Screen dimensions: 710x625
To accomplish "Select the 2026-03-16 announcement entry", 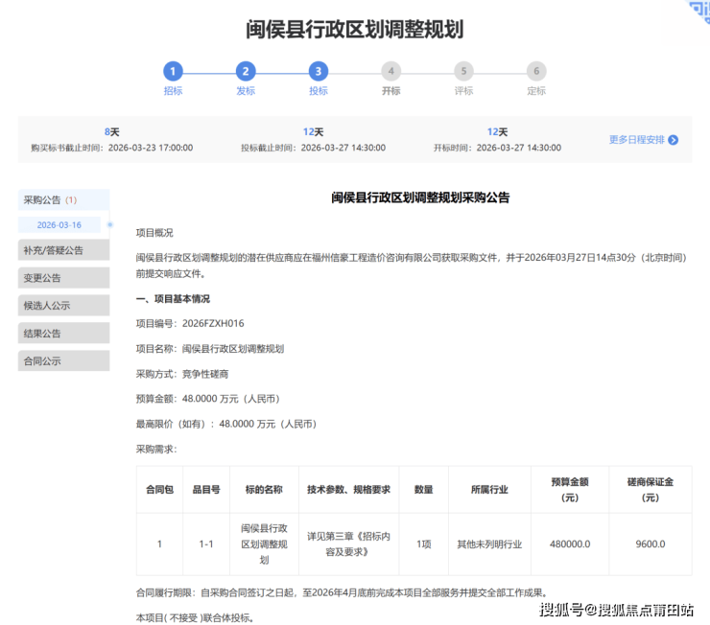I will [59, 224].
